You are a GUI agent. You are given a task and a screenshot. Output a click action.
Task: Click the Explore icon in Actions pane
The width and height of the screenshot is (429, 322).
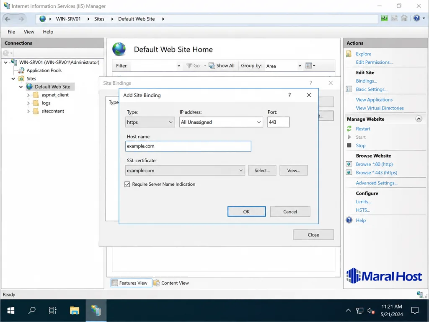[x=349, y=54]
